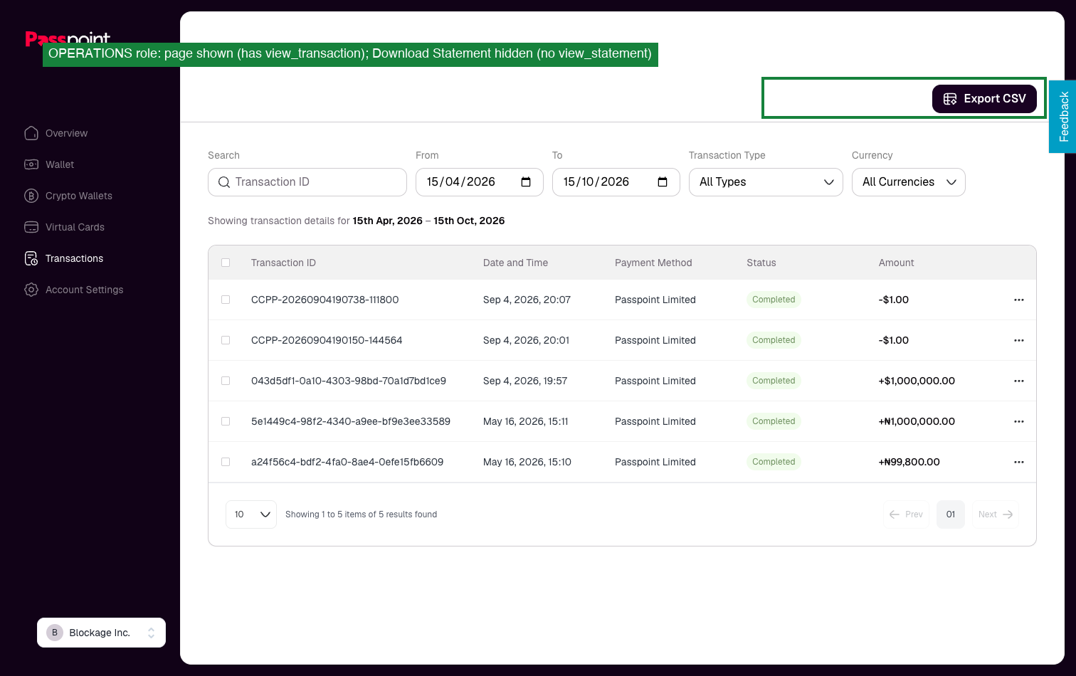
Task: Open actions menu for 5e1449c4 transaction row
Action: pyautogui.click(x=1019, y=421)
